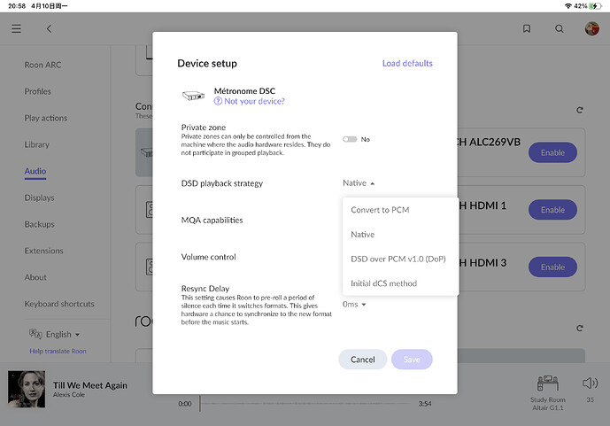
Task: Open Roon ARC settings section
Action: [42, 65]
